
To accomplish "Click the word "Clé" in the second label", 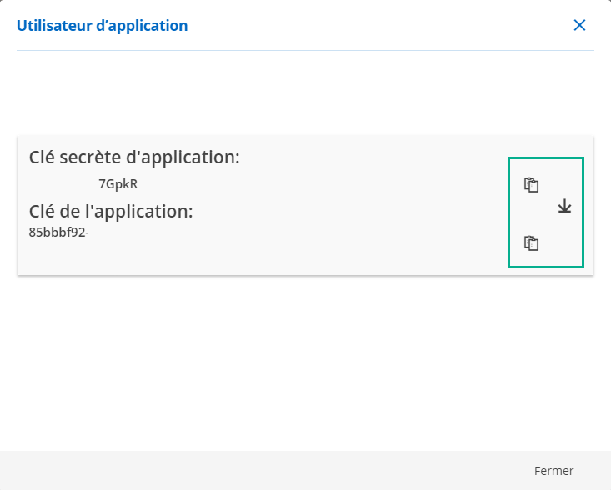I will coord(44,212).
